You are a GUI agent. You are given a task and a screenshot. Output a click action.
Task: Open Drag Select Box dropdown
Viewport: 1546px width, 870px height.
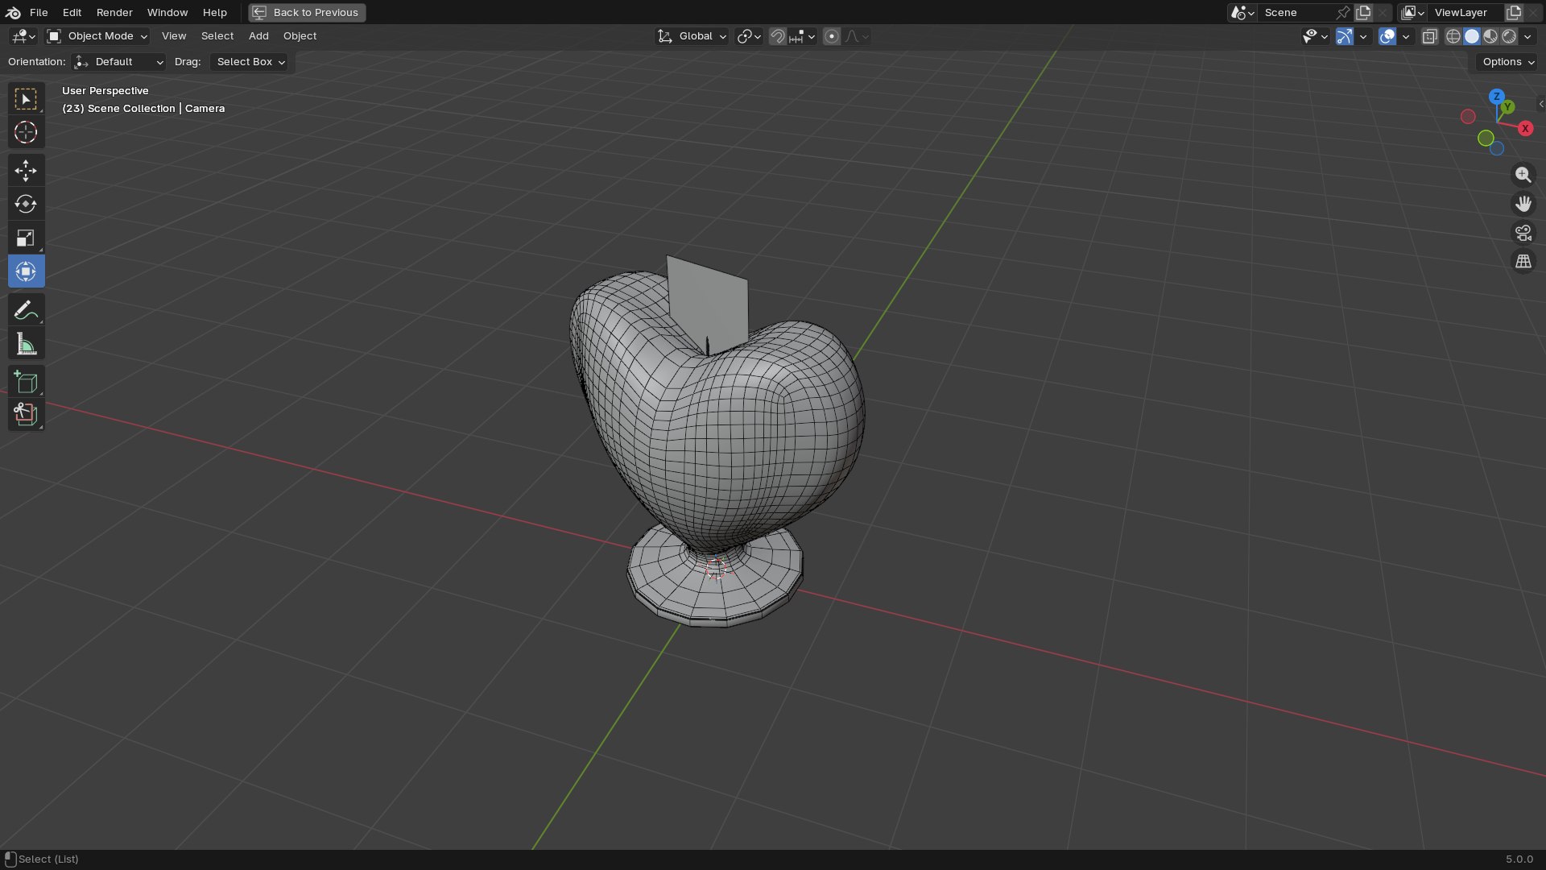(249, 62)
